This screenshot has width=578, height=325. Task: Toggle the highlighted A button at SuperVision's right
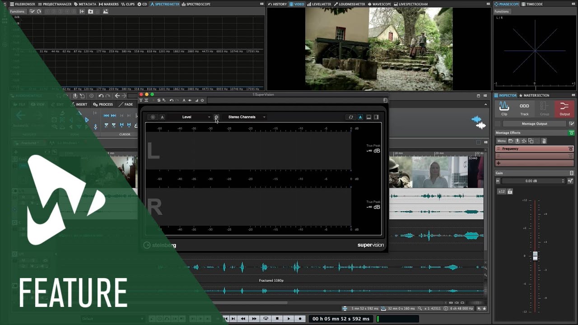click(360, 117)
